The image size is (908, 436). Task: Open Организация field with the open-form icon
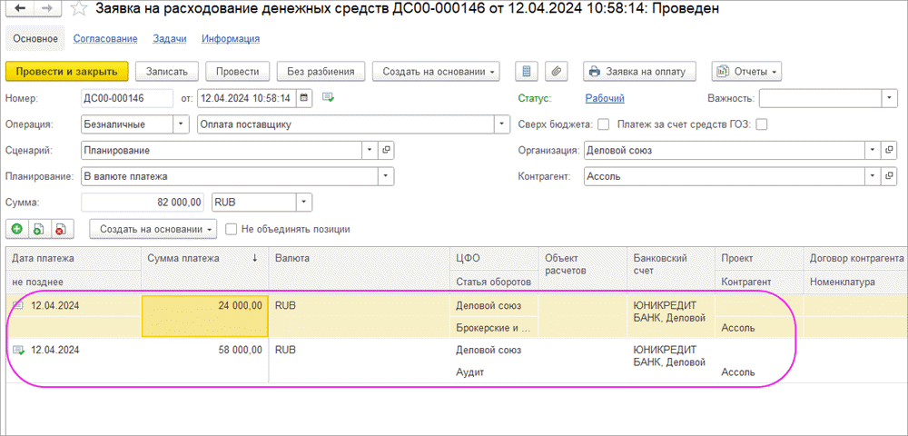click(x=895, y=150)
